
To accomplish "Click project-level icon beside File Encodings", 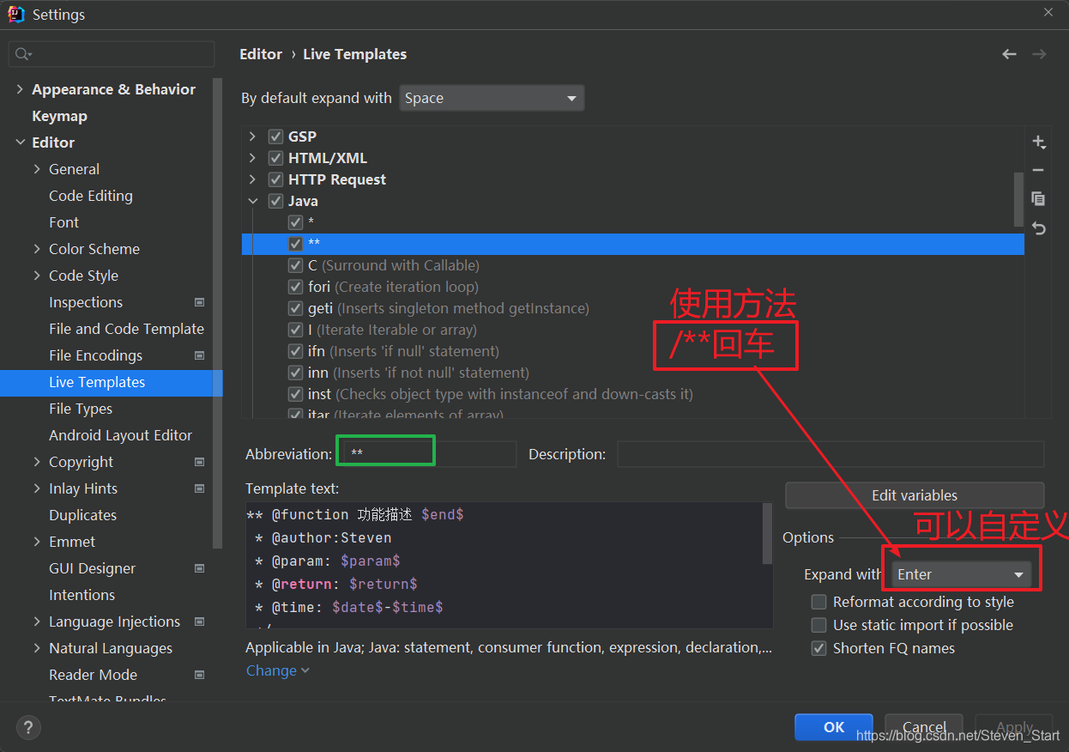I will [200, 355].
